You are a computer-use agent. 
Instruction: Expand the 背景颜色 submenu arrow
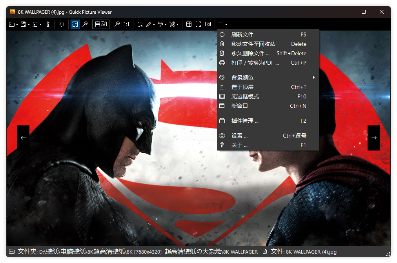(314, 77)
